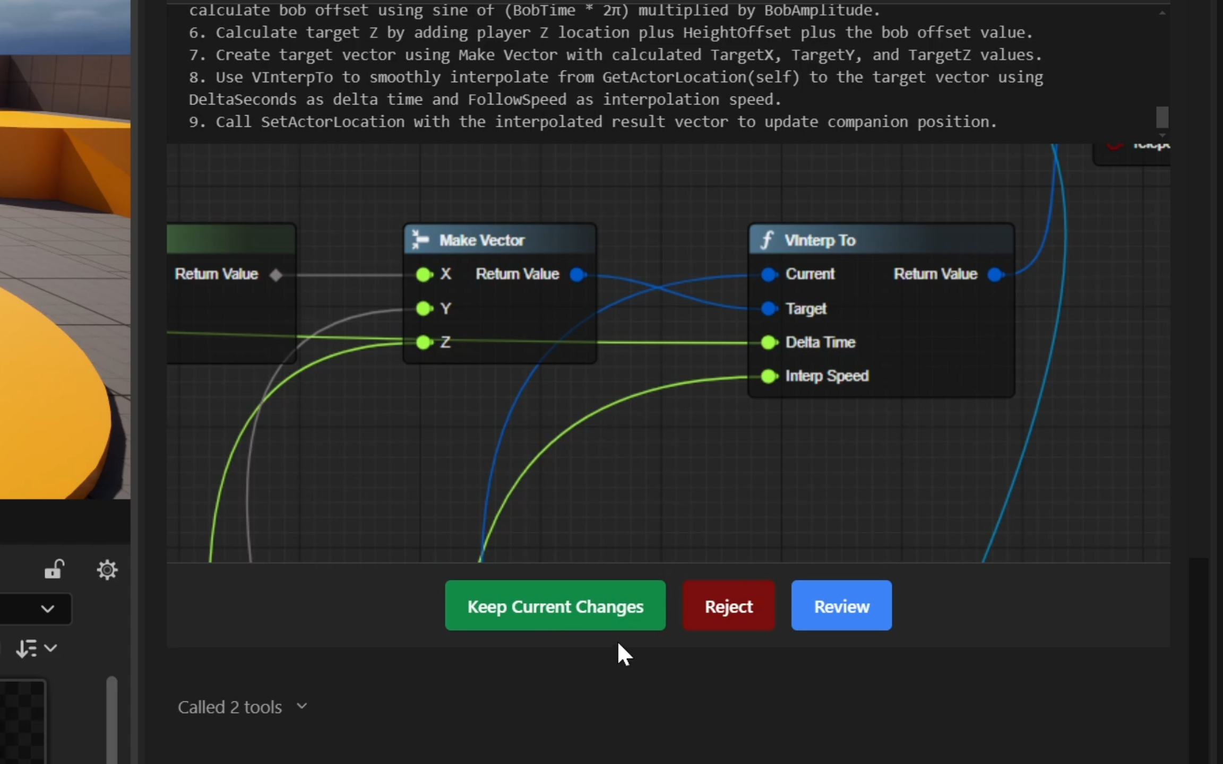
Task: Click VInterp To Interp Speed pin
Action: (x=769, y=376)
